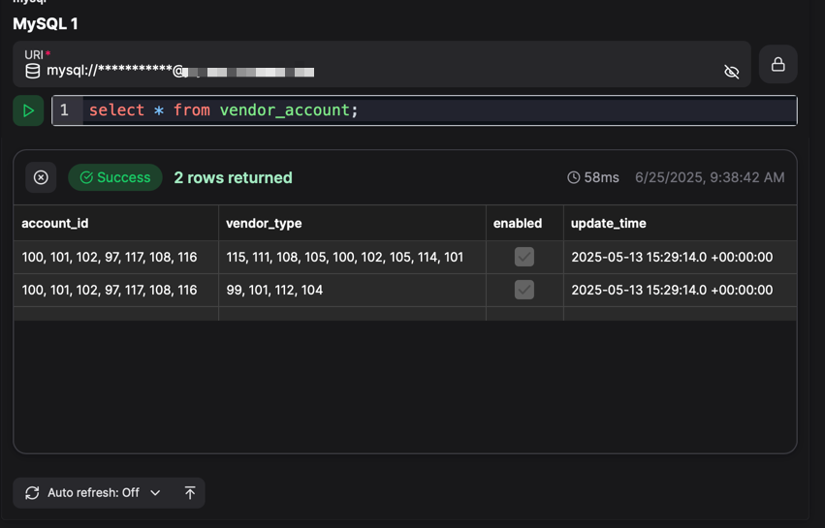Click the scroll-to-top arrow icon
The image size is (825, 528).
pyautogui.click(x=190, y=492)
